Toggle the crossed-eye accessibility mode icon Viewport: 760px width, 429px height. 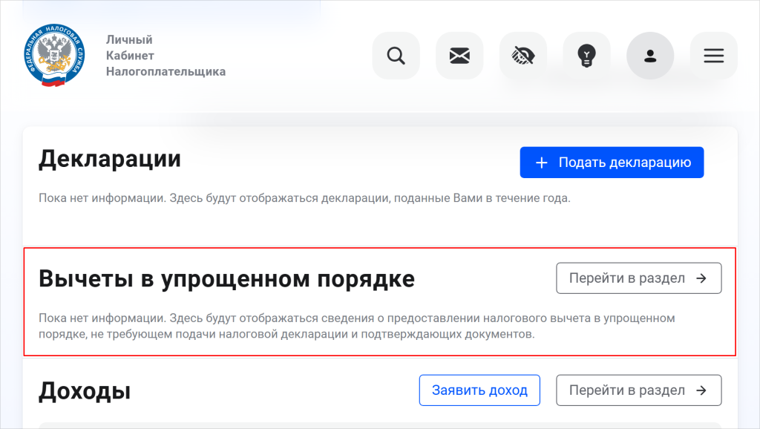[523, 56]
